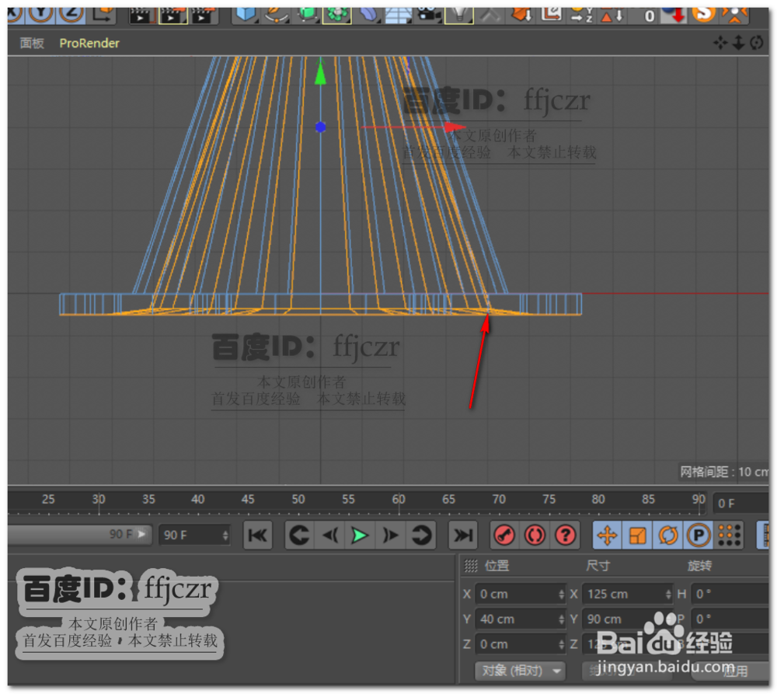Viewport: 777px width, 694px height.
Task: Go to start of animation
Action: click(x=258, y=535)
